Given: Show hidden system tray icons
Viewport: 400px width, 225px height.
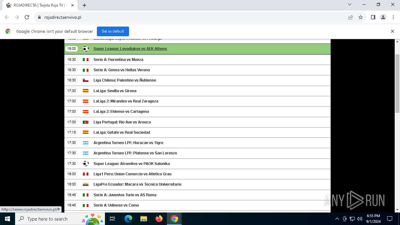Looking at the screenshot, I should point(337,219).
